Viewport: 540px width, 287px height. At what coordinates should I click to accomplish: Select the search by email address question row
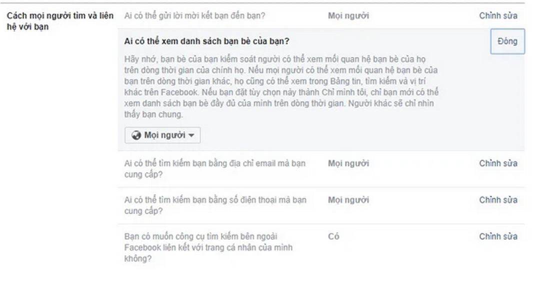click(321, 169)
